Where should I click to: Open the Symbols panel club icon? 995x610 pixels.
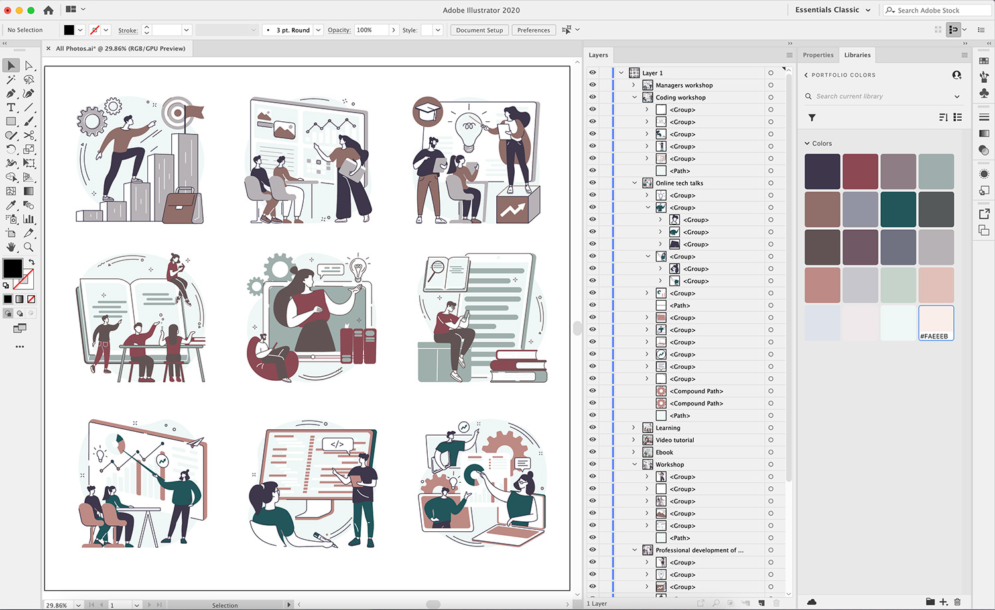[984, 93]
